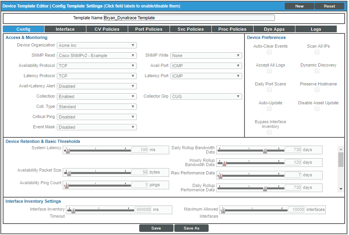Open the Availability Protocol dropdown
The height and width of the screenshot is (235, 349).
[97, 66]
